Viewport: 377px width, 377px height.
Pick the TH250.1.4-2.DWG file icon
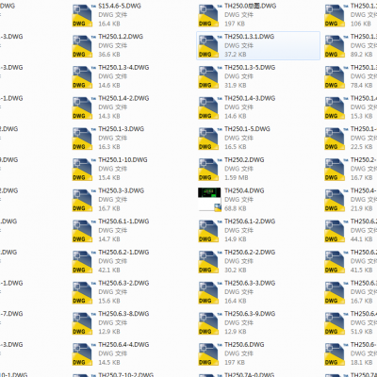point(82,108)
